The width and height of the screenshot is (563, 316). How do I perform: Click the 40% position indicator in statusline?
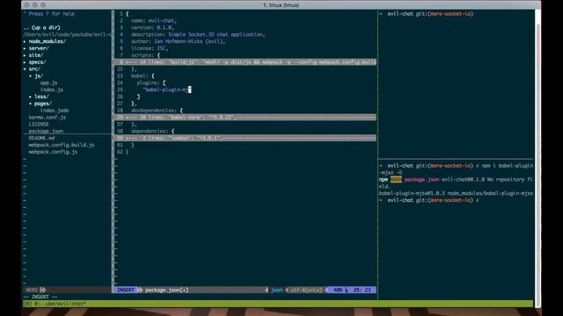(338, 290)
